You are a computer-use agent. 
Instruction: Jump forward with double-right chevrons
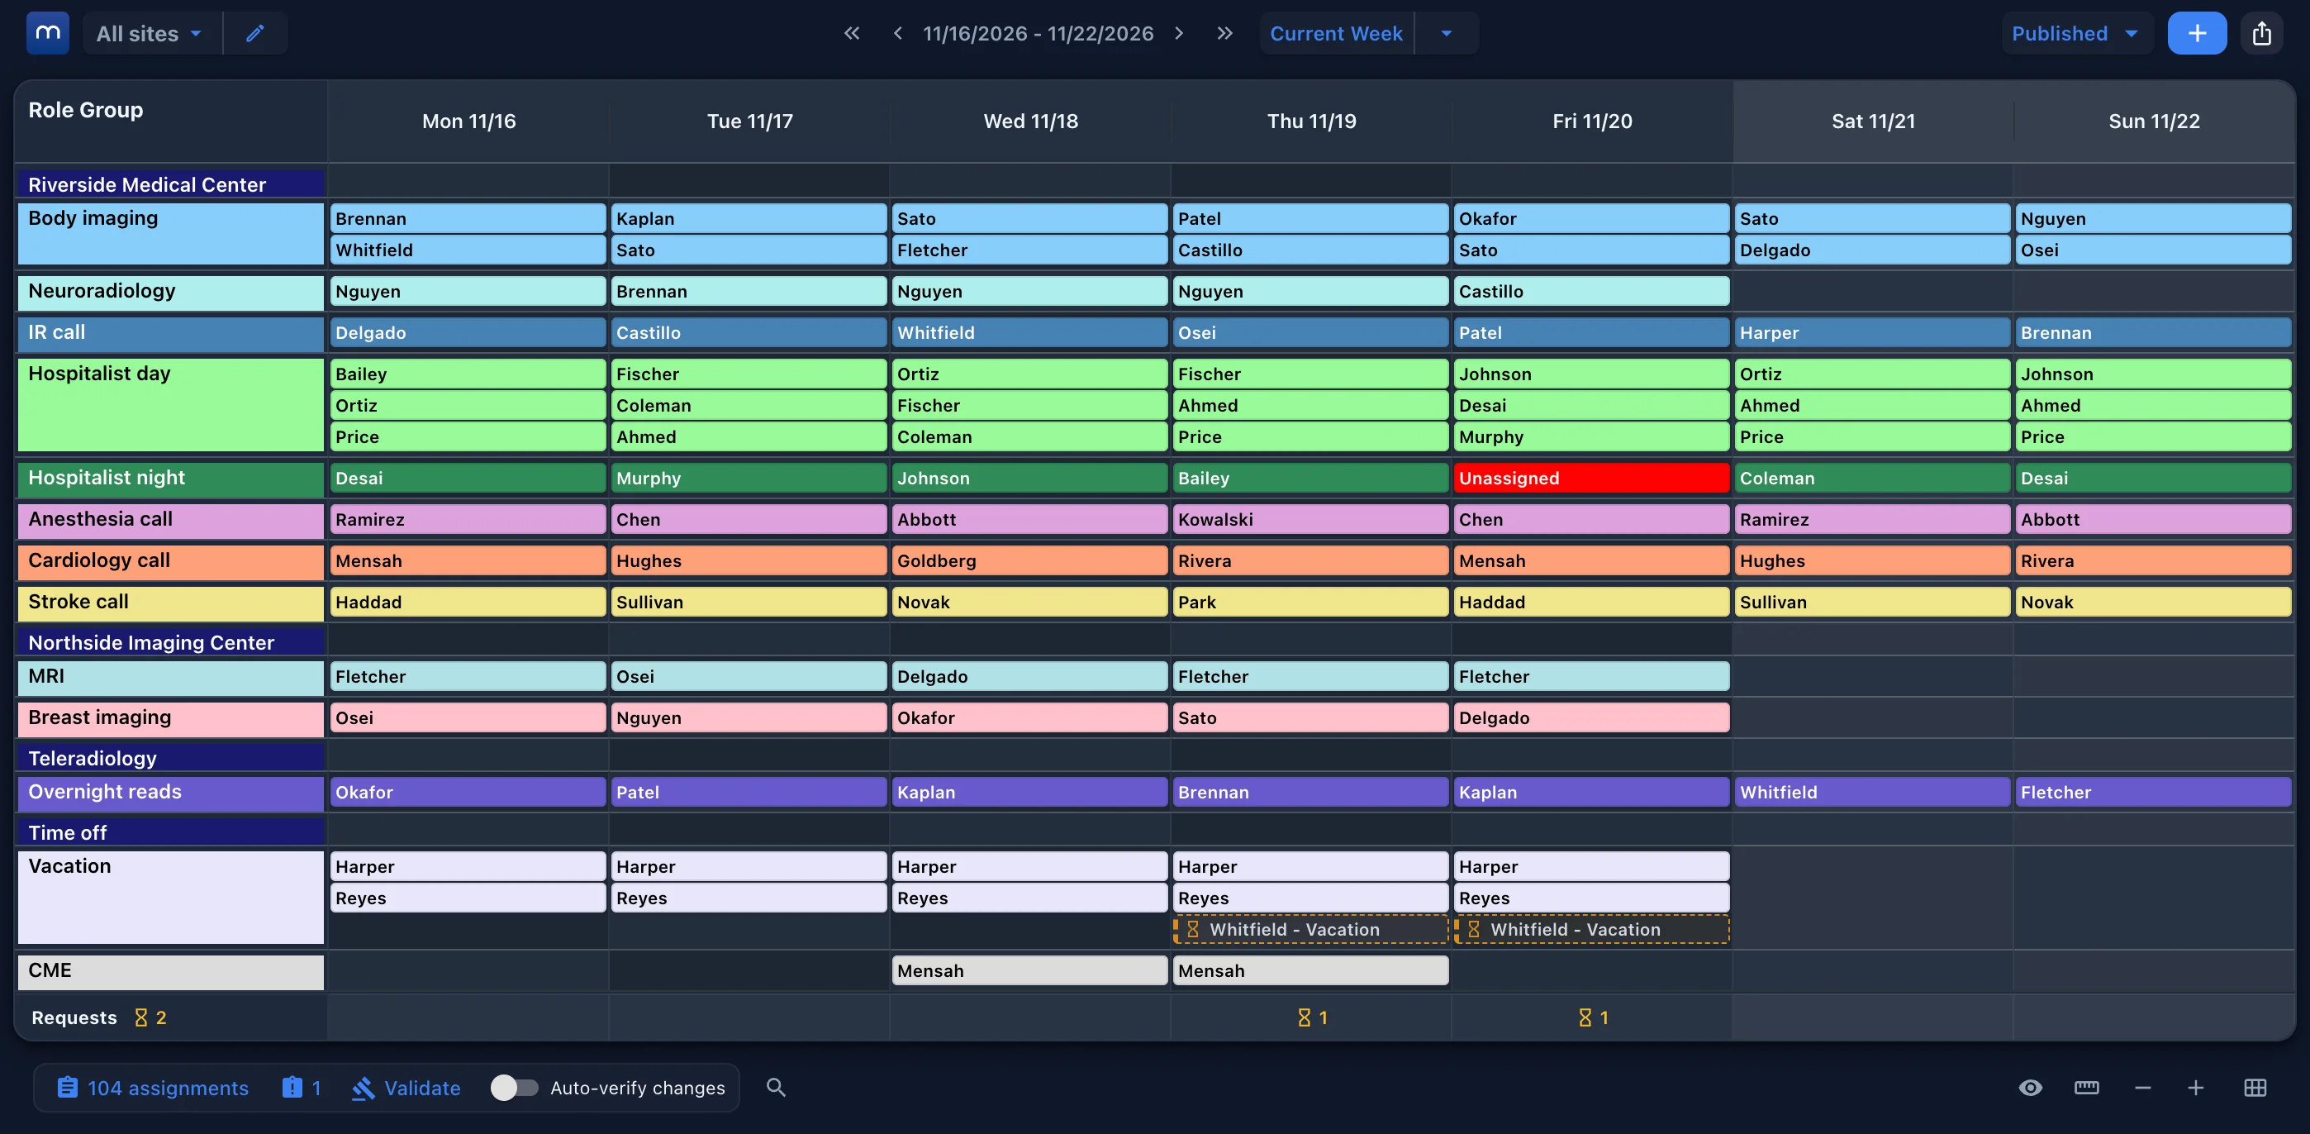tap(1225, 33)
